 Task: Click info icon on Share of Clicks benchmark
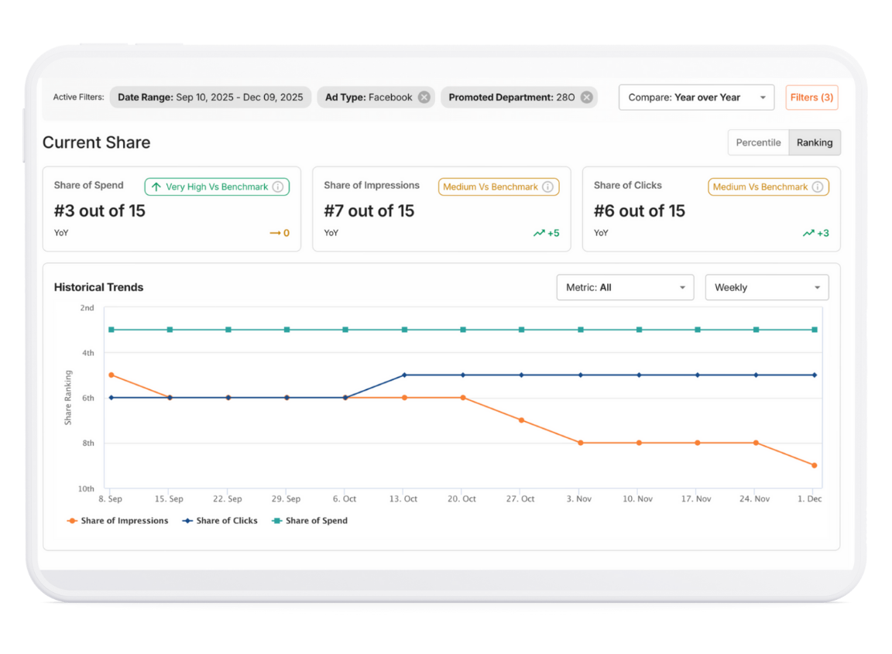818,187
